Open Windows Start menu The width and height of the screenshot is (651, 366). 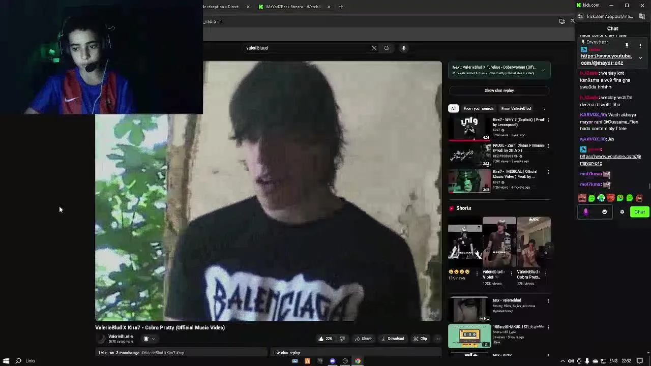(6, 361)
